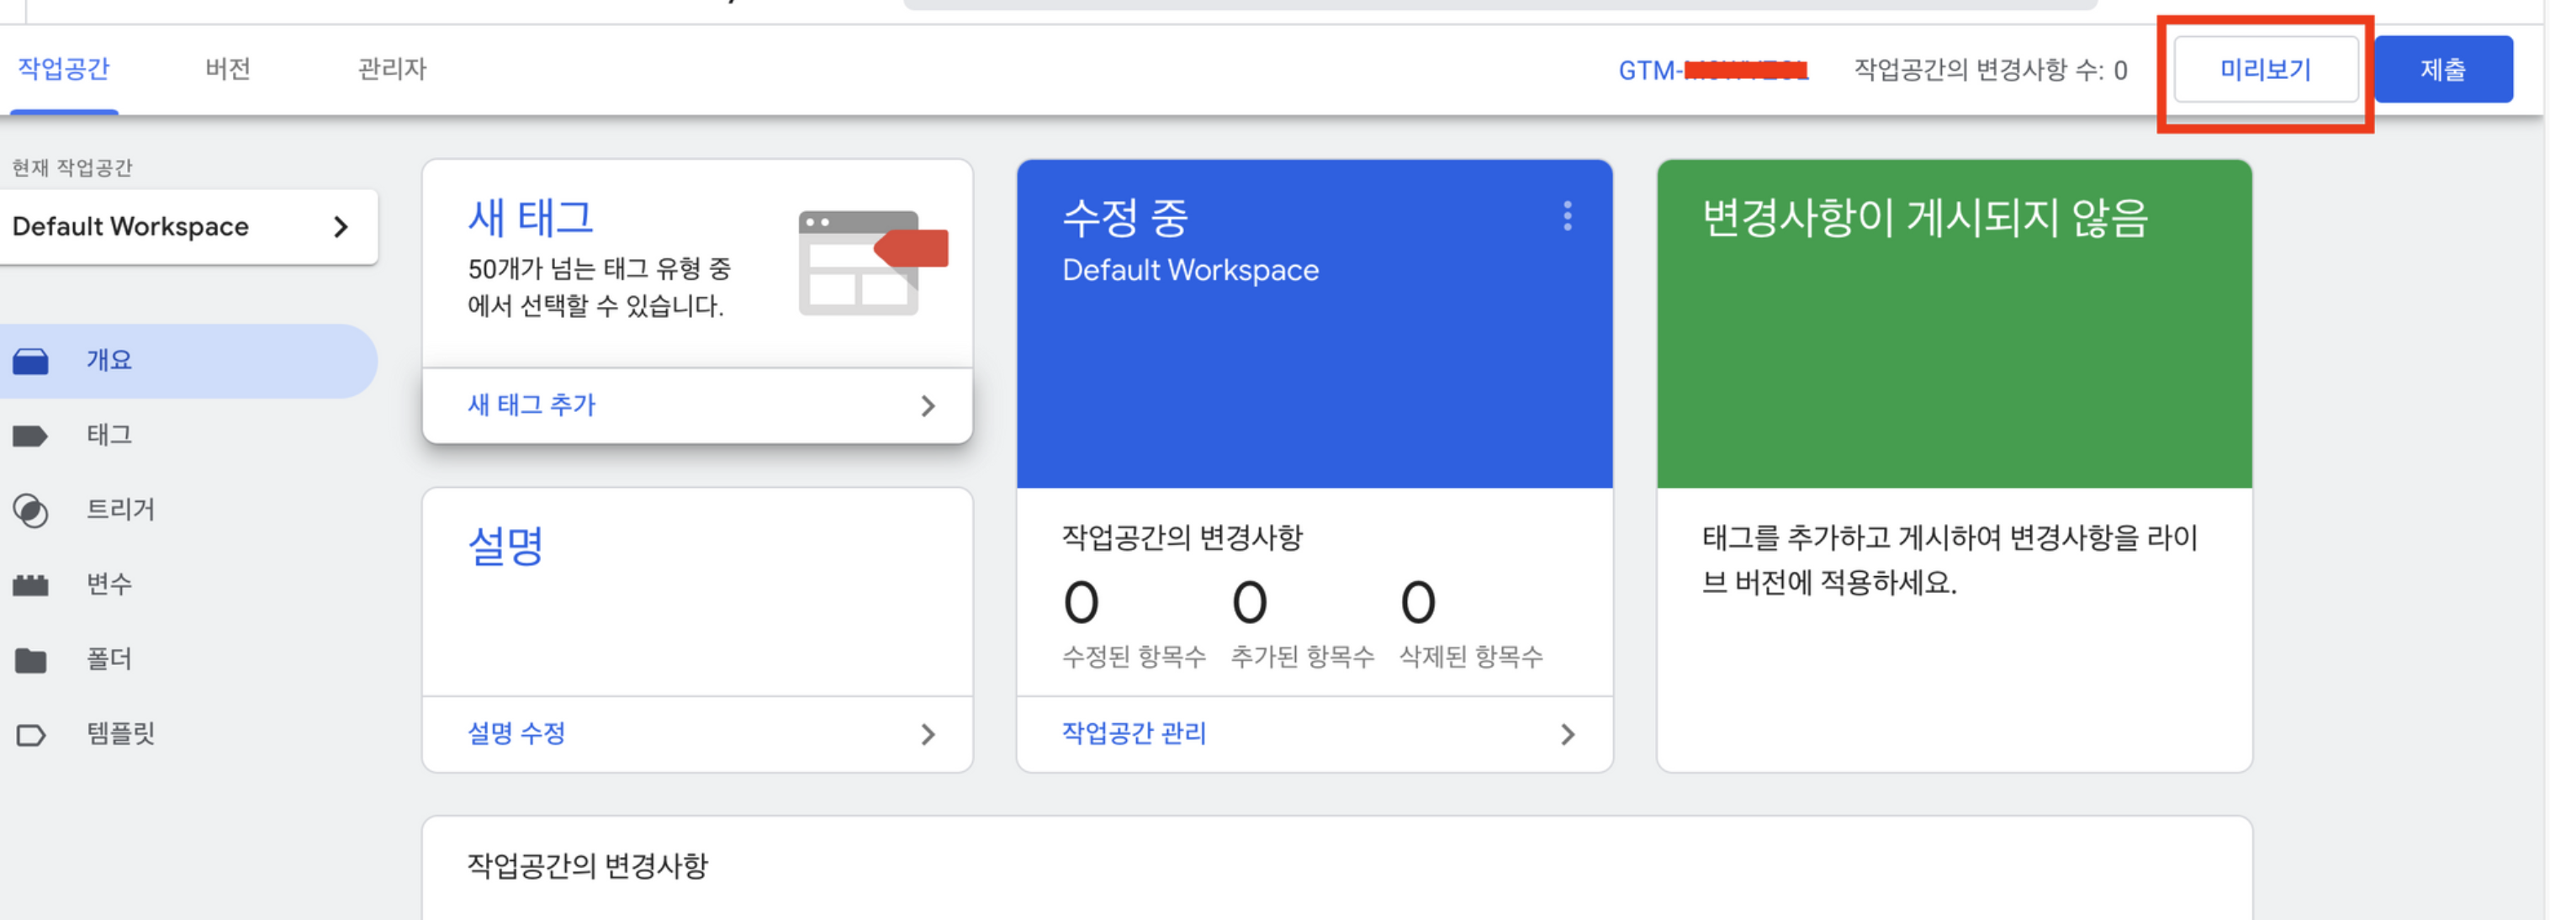Screen dimensions: 2550x920
Task: Click the 트리거 trigger icon in sidebar
Action: pos(30,511)
